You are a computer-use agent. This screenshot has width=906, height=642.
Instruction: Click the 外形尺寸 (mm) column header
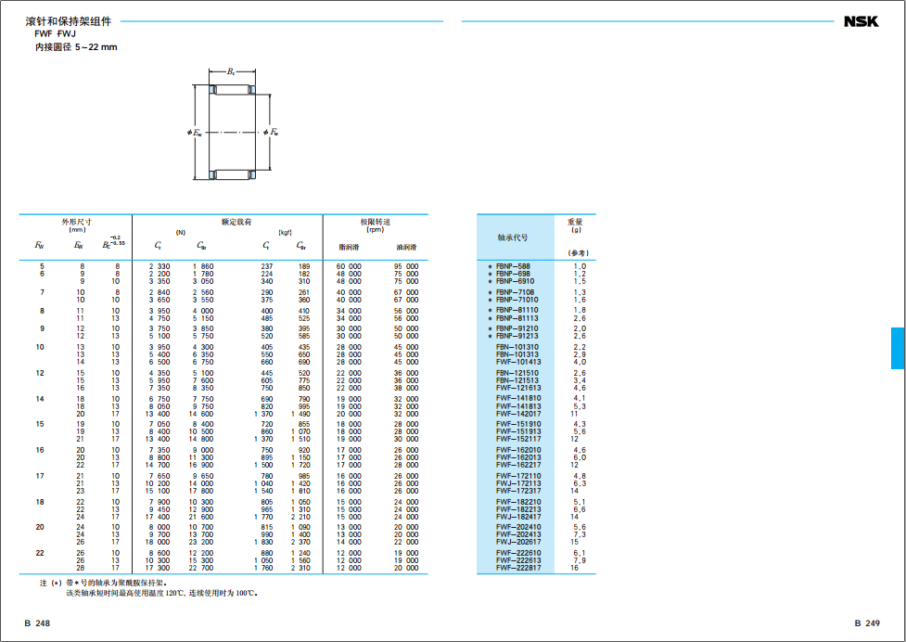point(76,225)
